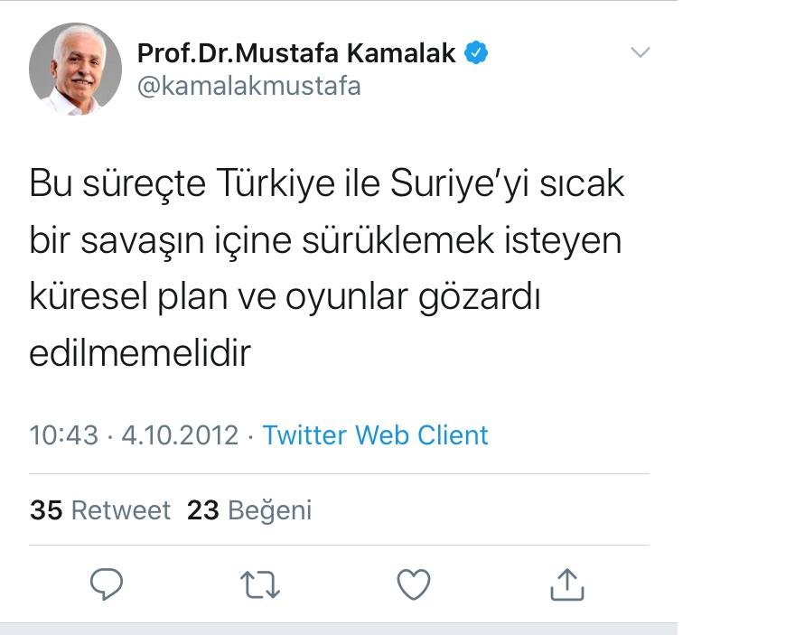Click the 10:43 tweet time
The width and height of the screenshot is (795, 635).
point(63,435)
